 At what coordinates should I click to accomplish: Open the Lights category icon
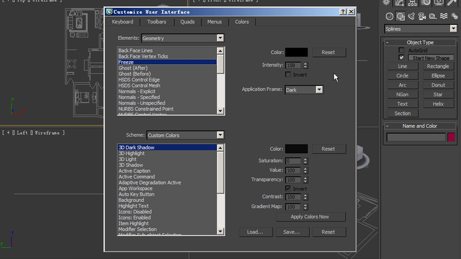point(412,16)
